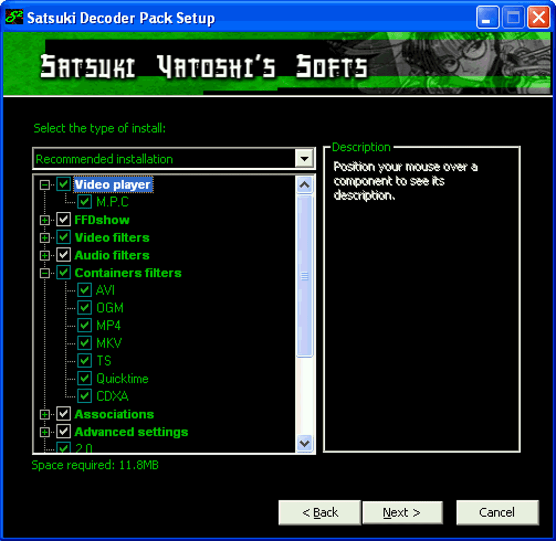Click the Back button
The width and height of the screenshot is (556, 541).
pyautogui.click(x=320, y=512)
